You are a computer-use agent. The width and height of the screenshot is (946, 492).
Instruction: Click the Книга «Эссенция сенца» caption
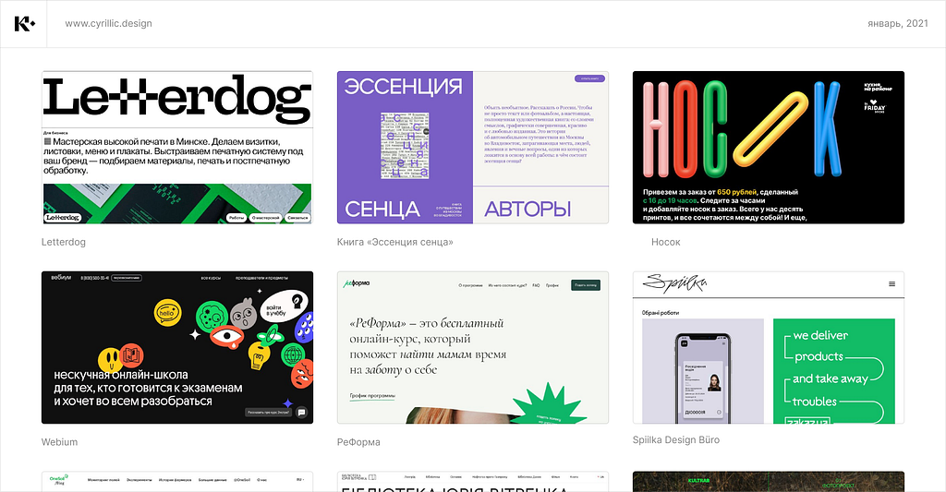pyautogui.click(x=395, y=242)
